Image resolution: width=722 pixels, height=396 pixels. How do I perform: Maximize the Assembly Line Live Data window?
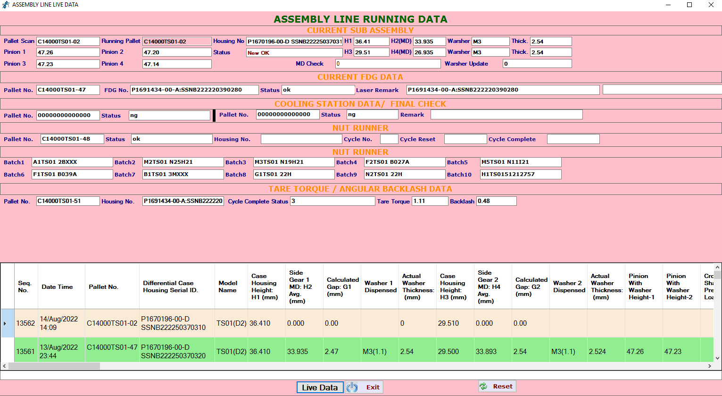pyautogui.click(x=689, y=5)
